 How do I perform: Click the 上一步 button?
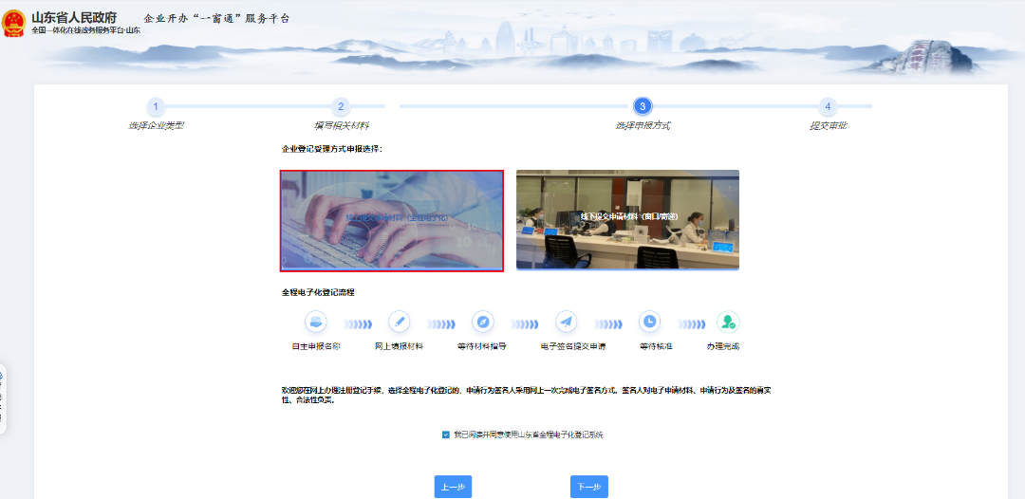[x=453, y=487]
